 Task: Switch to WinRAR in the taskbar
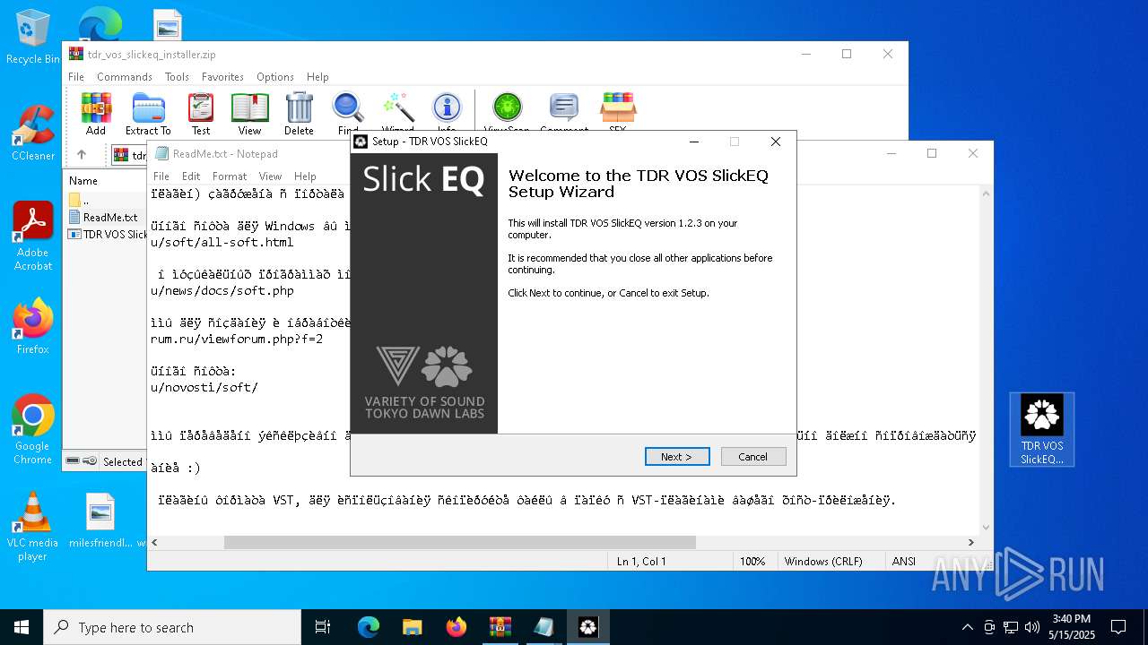[500, 627]
